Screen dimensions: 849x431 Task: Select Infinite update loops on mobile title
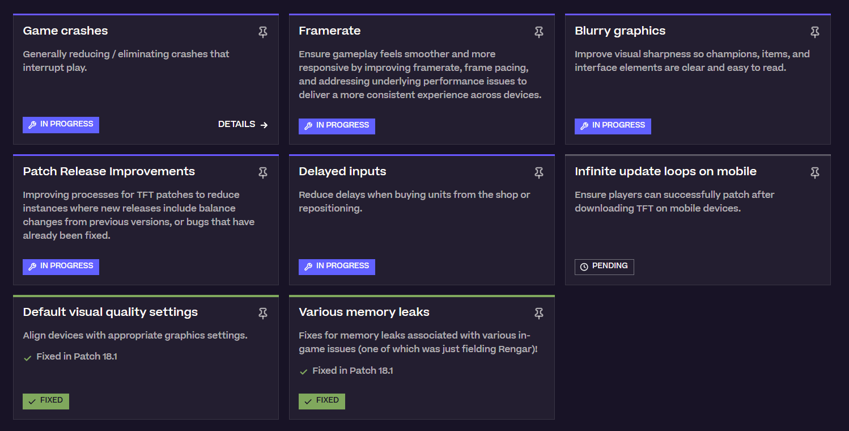(x=665, y=171)
